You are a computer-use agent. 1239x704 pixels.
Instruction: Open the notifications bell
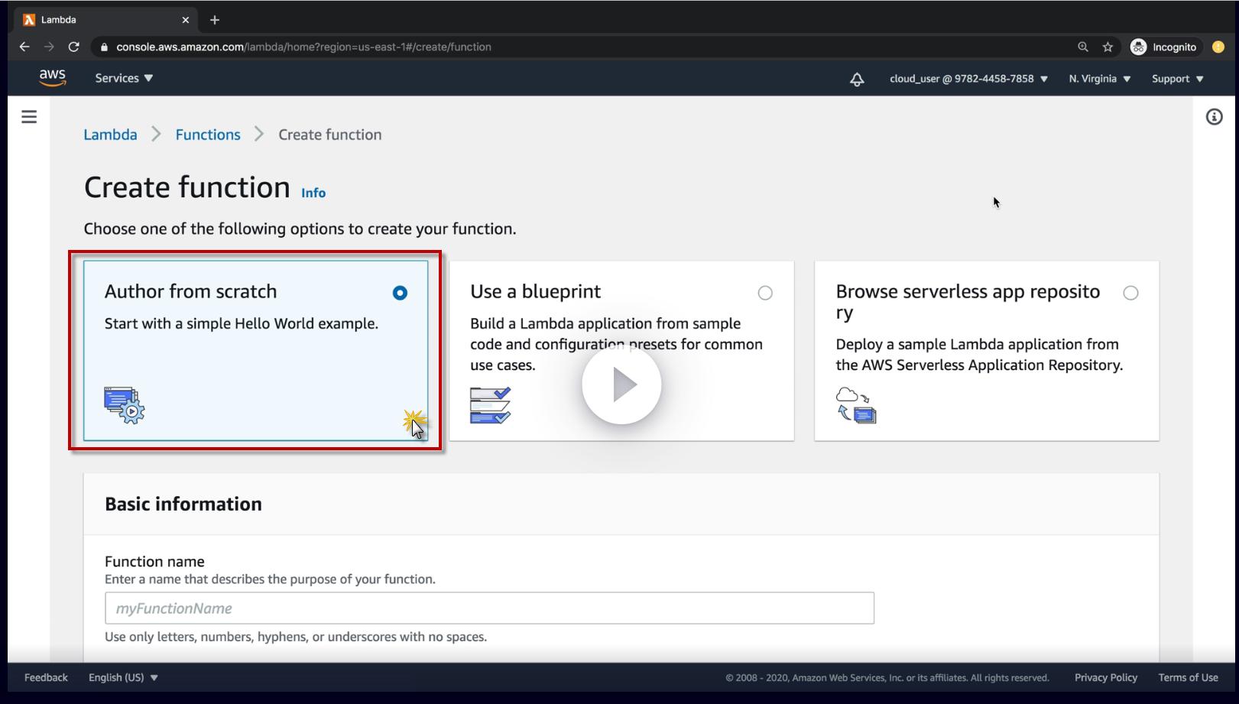[857, 79]
